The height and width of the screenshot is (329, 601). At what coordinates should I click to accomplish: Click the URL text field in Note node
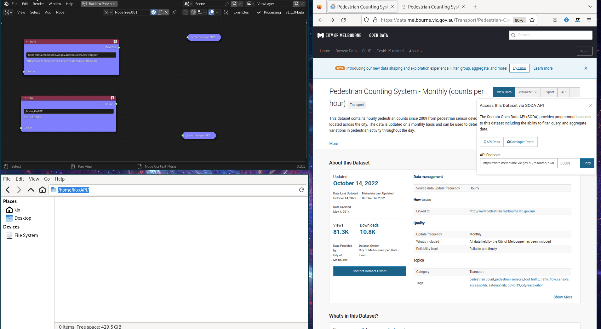tap(71, 55)
